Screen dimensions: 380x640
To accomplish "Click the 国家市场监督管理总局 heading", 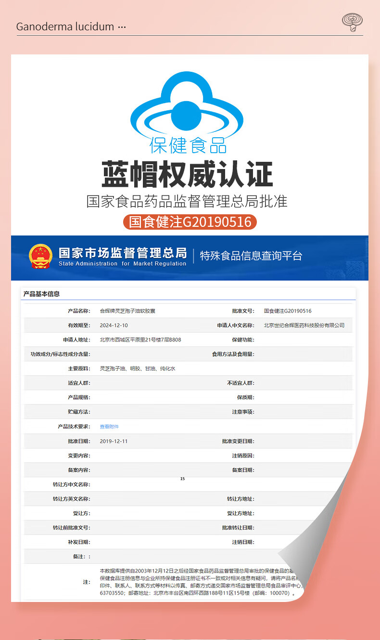I will click(x=122, y=252).
